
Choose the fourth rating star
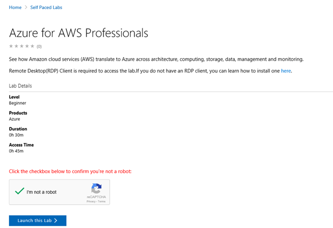27,46
